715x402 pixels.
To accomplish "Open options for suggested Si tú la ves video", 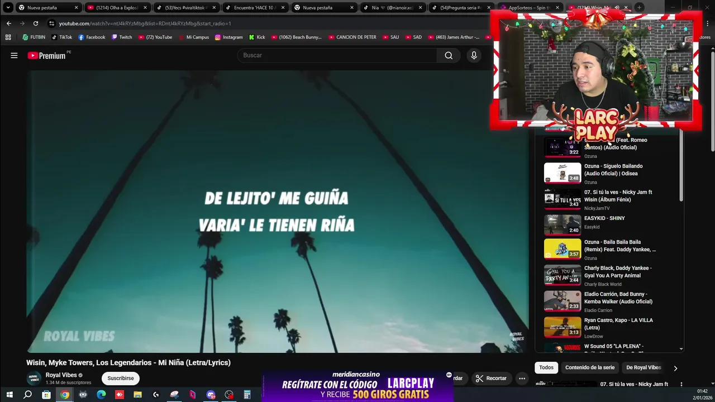I will tap(681, 384).
